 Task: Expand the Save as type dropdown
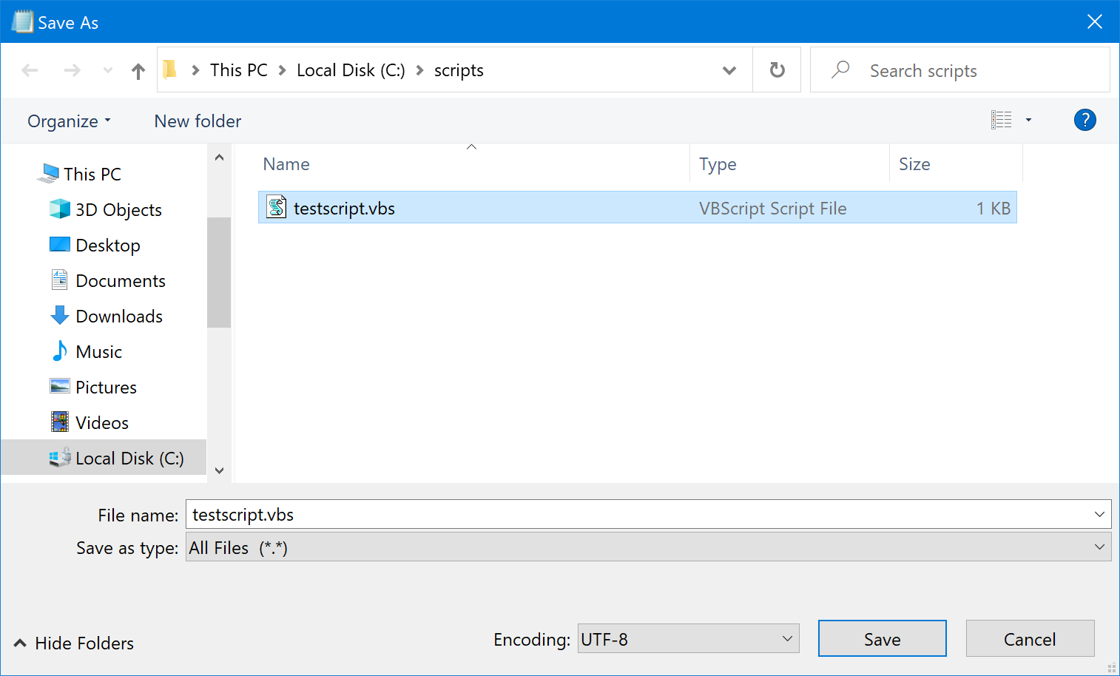click(647, 547)
